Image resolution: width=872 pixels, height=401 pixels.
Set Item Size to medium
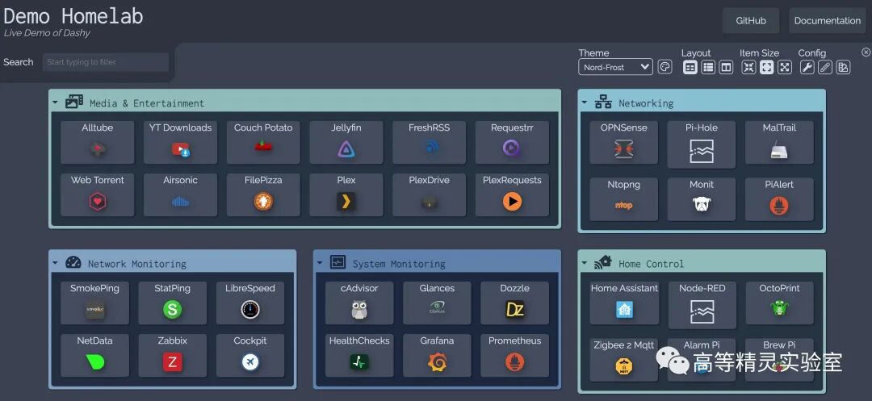767,67
